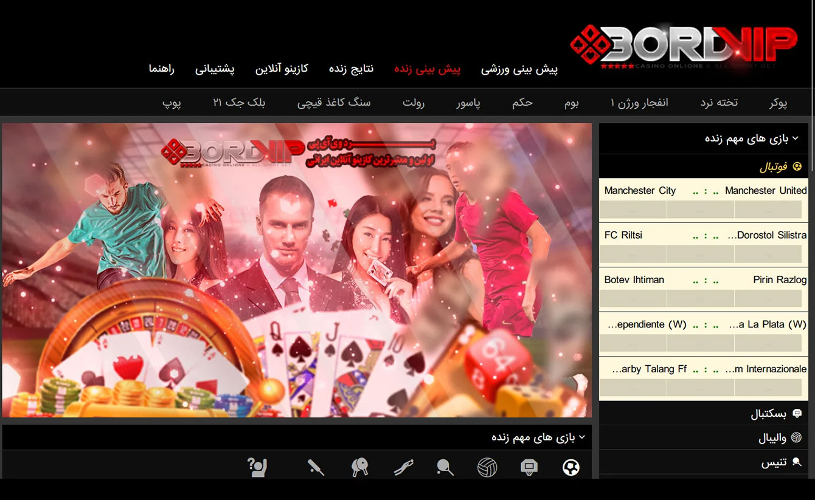This screenshot has width=815, height=500.
Task: Open the پاسور game link
Action: 468,103
